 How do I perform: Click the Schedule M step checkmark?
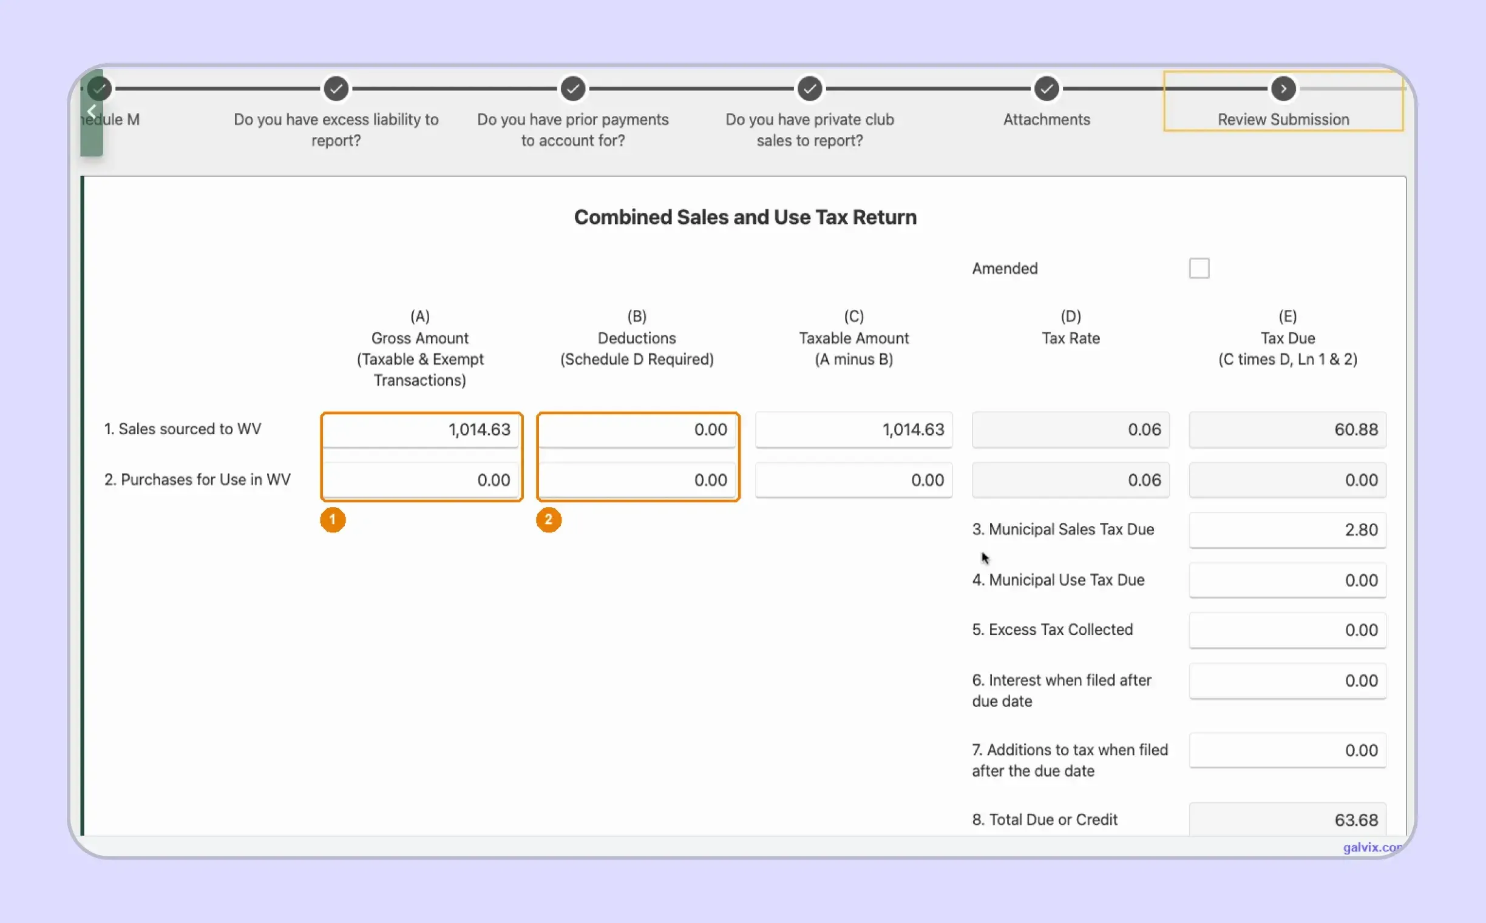click(100, 89)
